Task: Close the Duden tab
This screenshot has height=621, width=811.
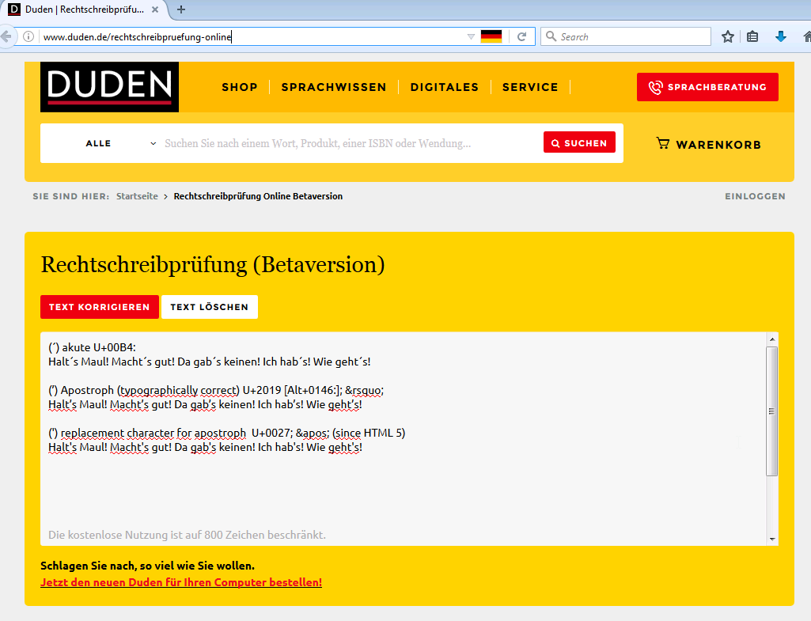Action: (154, 9)
